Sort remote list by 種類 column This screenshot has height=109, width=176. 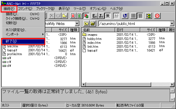click(162, 30)
